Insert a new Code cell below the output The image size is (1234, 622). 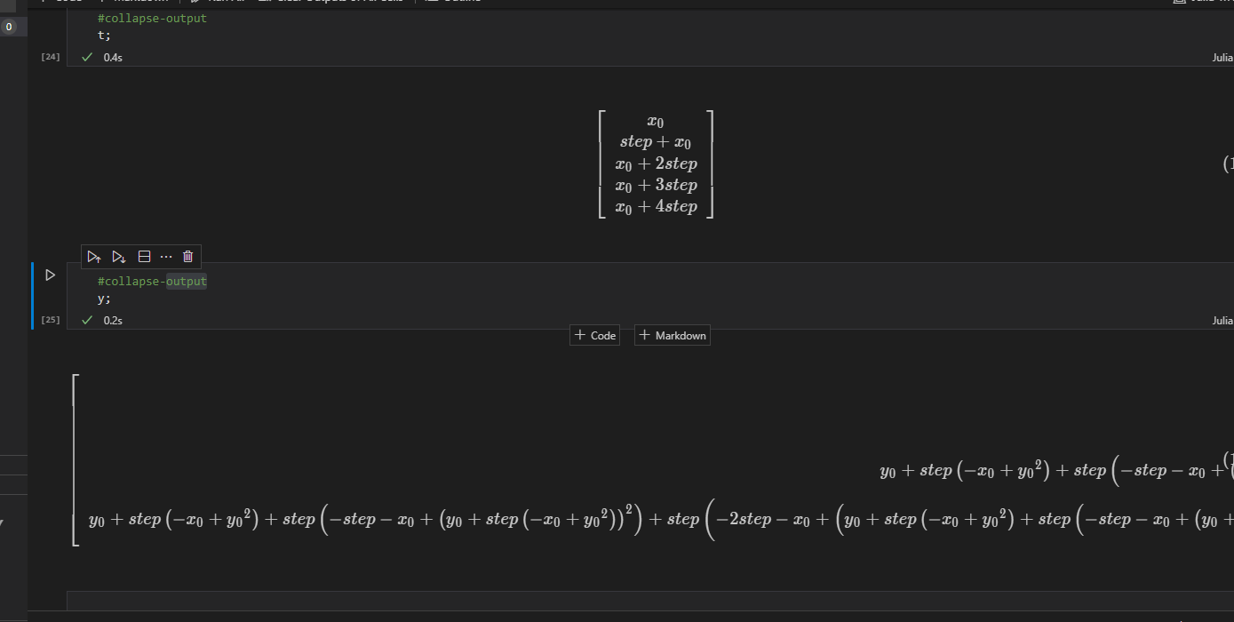click(x=593, y=335)
